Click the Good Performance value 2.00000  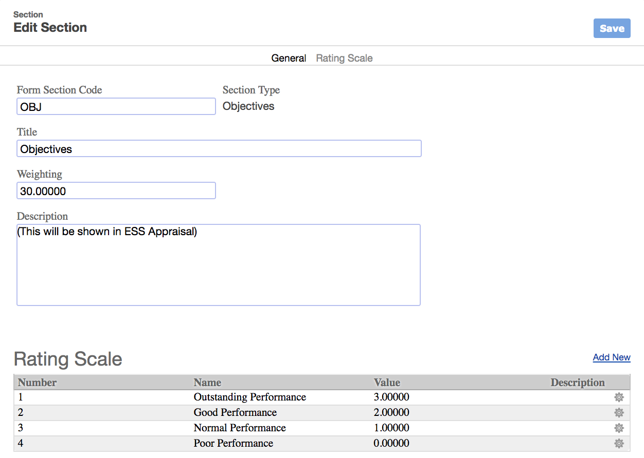(x=391, y=412)
